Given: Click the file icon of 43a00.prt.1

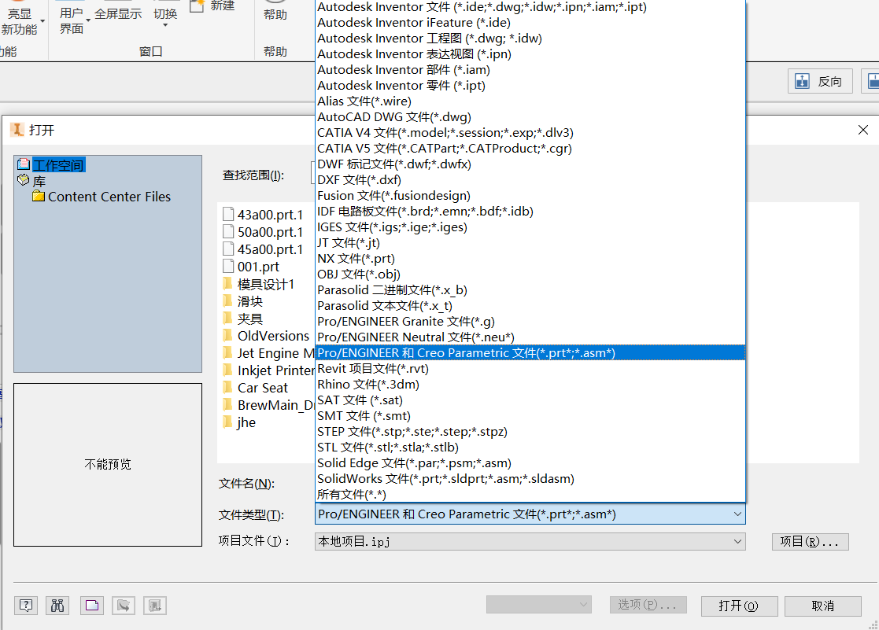Looking at the screenshot, I should [x=228, y=214].
